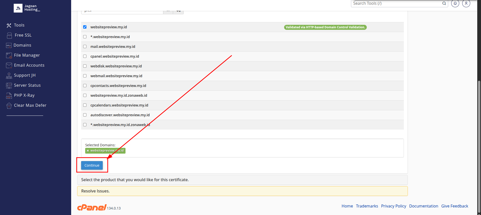481x215 pixels.
Task: Click the Tools wrench icon in sidebar
Action: 9,25
